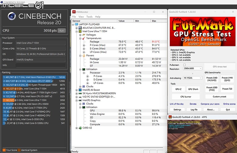The height and width of the screenshot is (153, 237).
Task: Click the Cinebench Info input field
Action: pos(40,65)
